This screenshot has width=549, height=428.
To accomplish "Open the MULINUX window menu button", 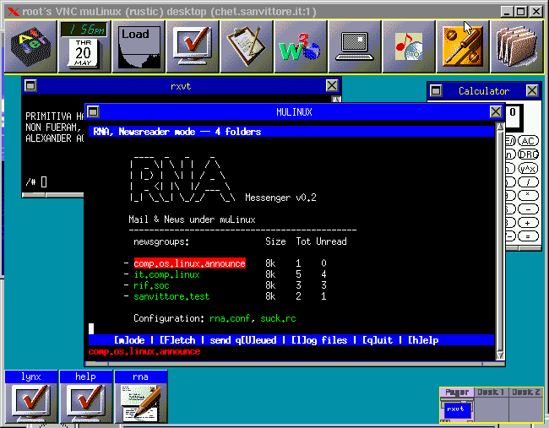I will click(x=93, y=111).
